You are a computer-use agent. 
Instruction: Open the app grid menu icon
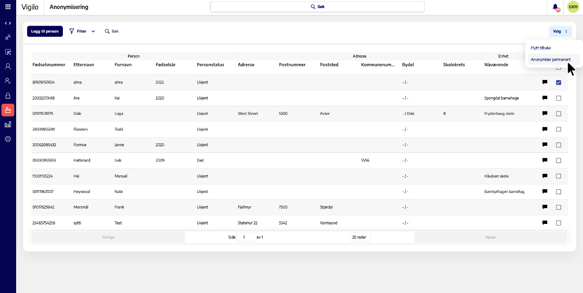click(x=8, y=7)
